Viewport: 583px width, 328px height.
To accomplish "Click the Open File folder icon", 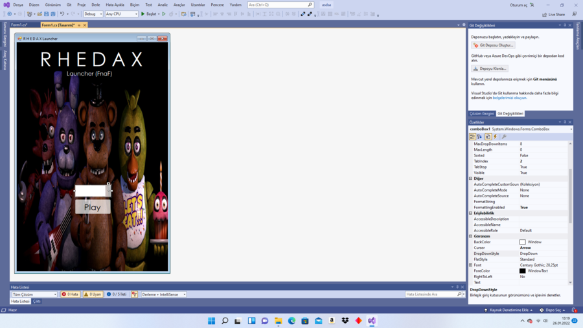I will point(40,14).
